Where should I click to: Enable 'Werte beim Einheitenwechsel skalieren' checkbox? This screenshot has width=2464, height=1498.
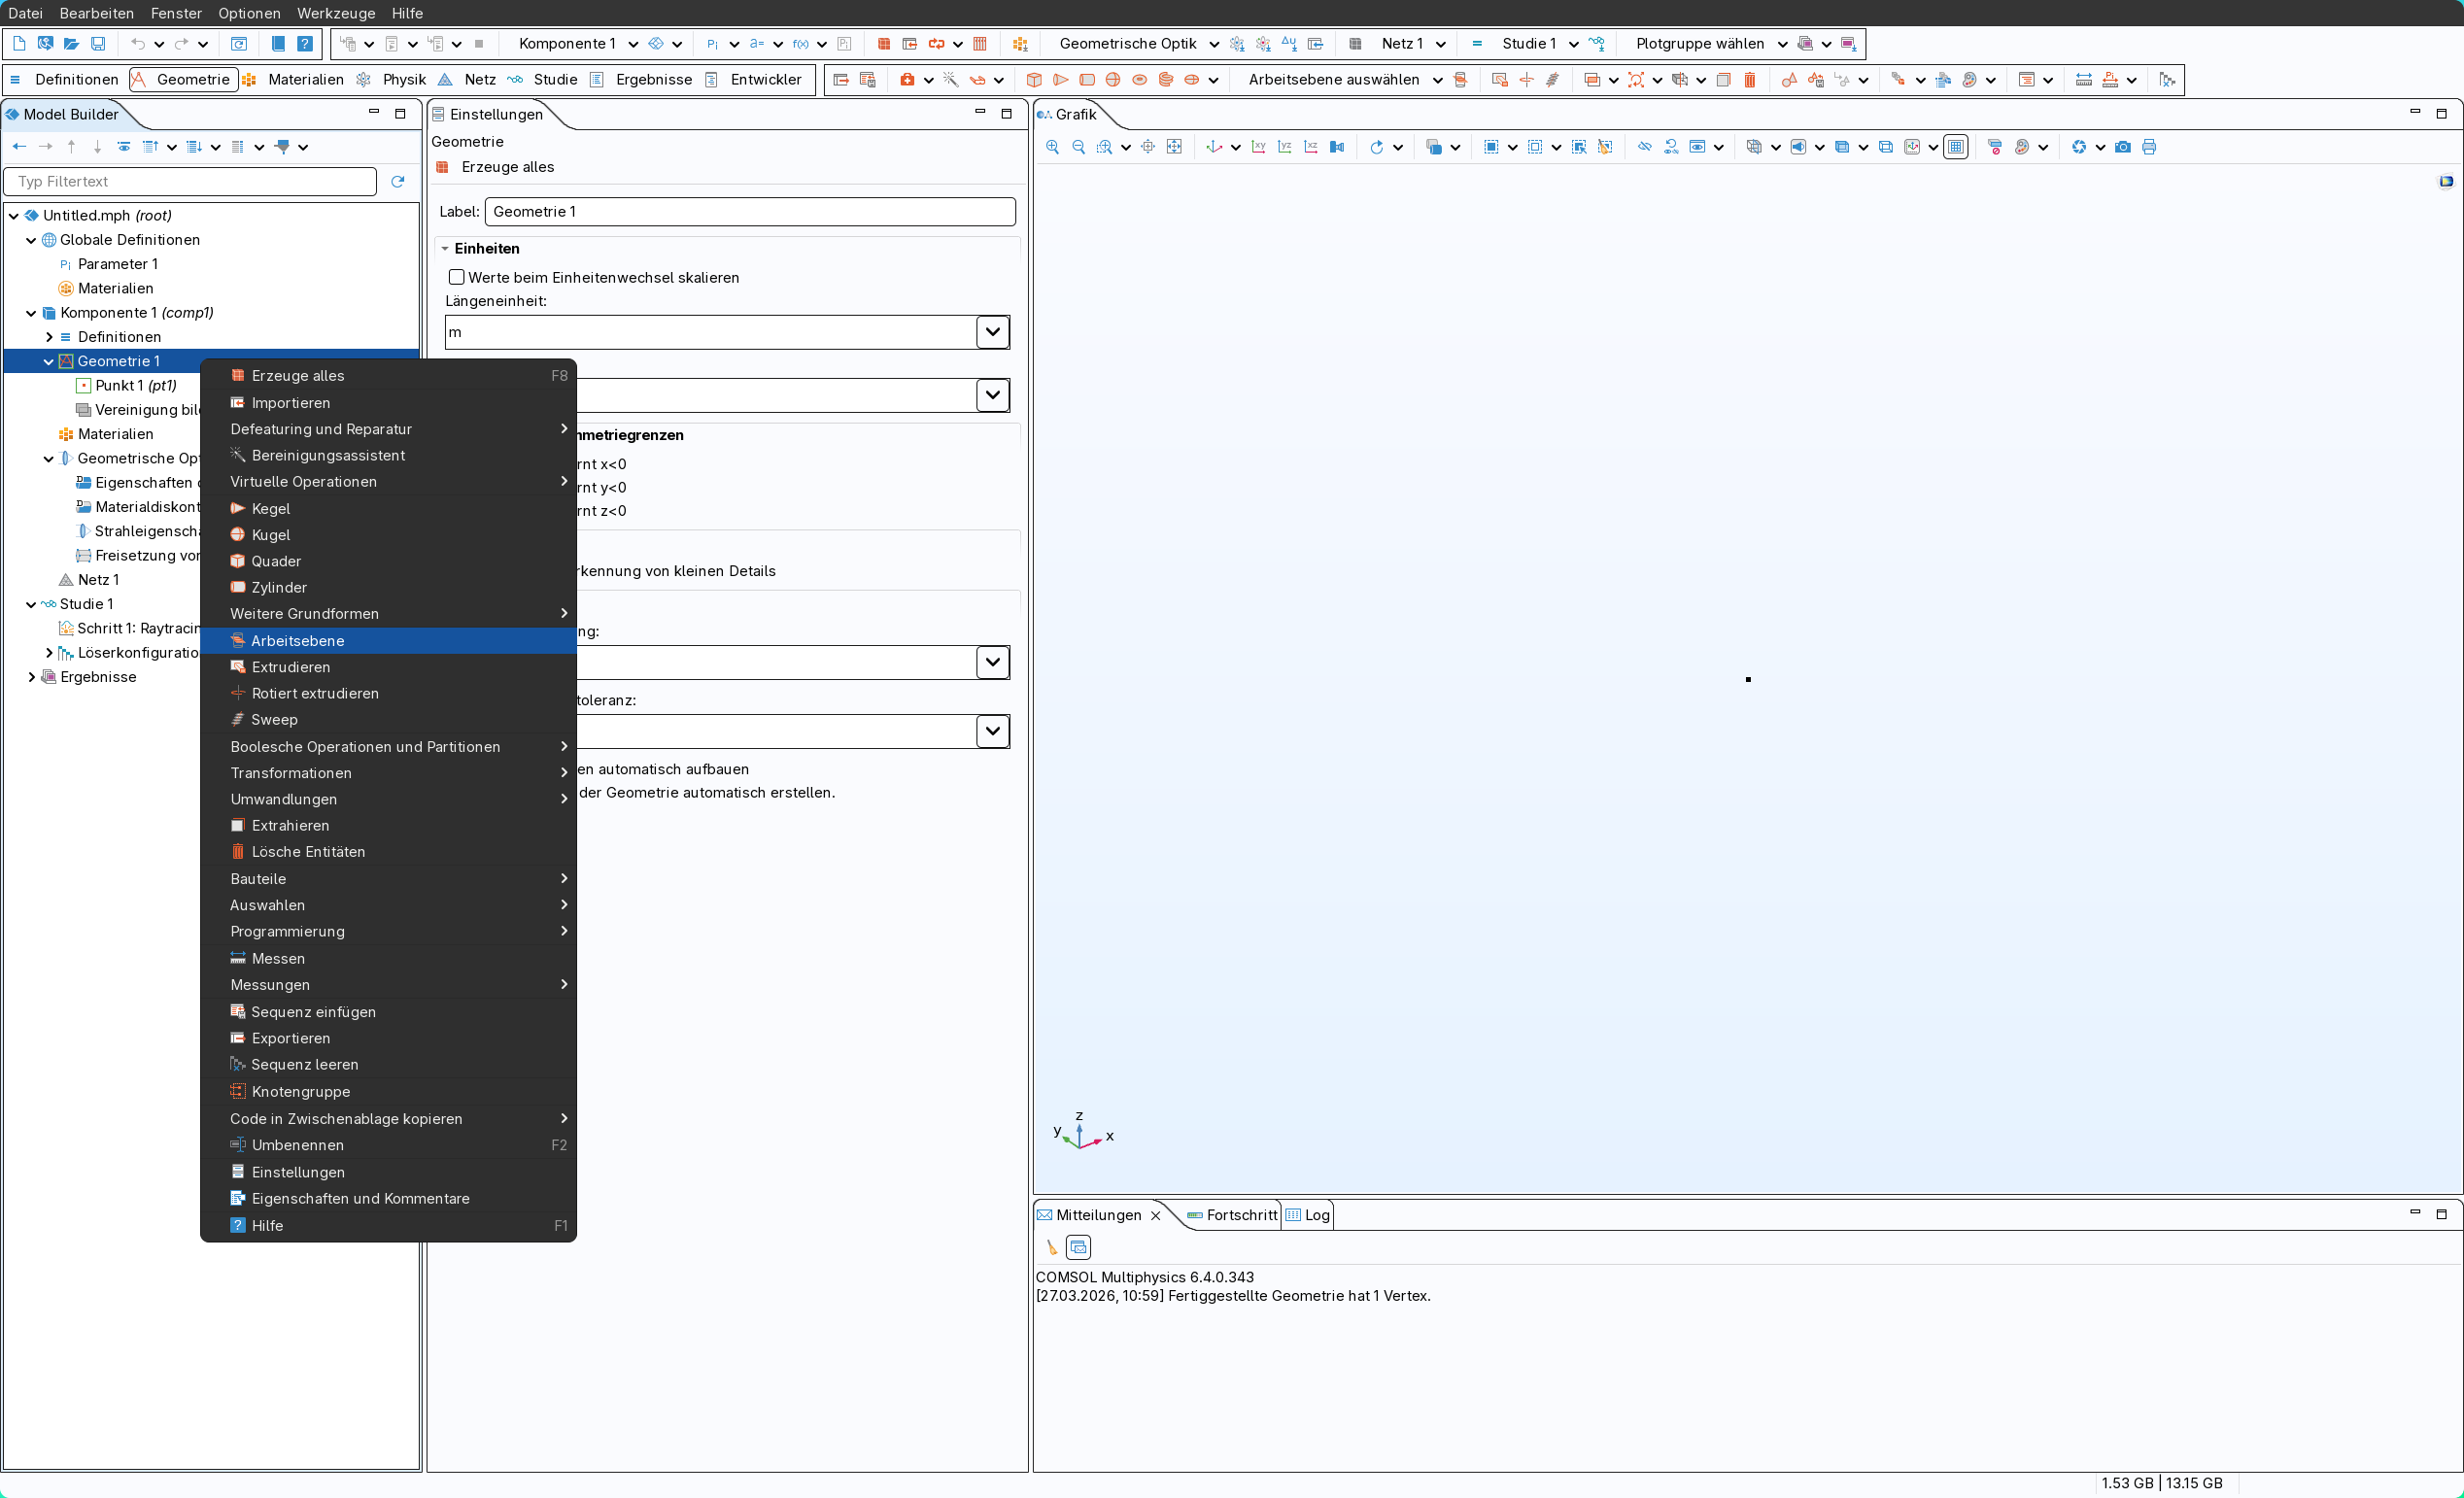pyautogui.click(x=457, y=277)
